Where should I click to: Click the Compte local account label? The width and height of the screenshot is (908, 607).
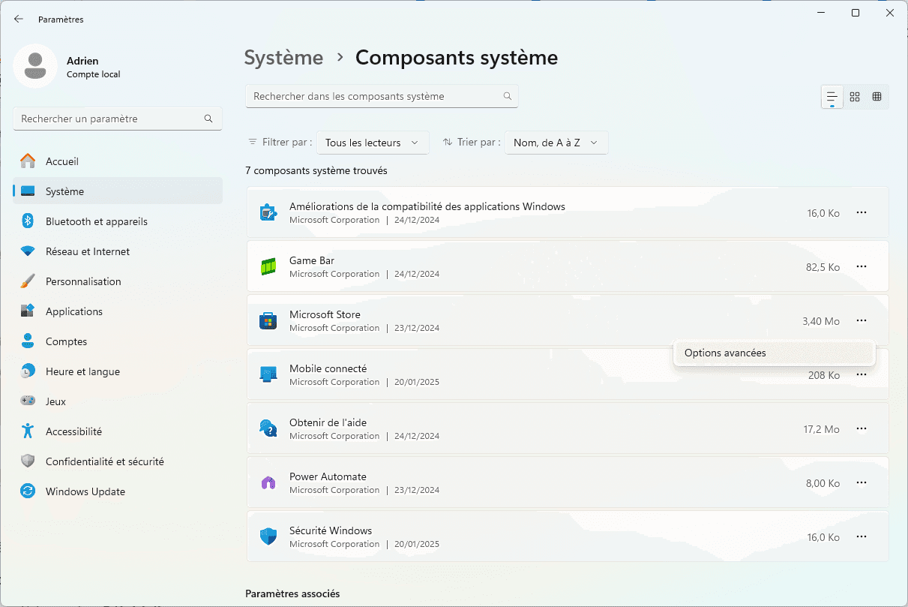point(94,74)
